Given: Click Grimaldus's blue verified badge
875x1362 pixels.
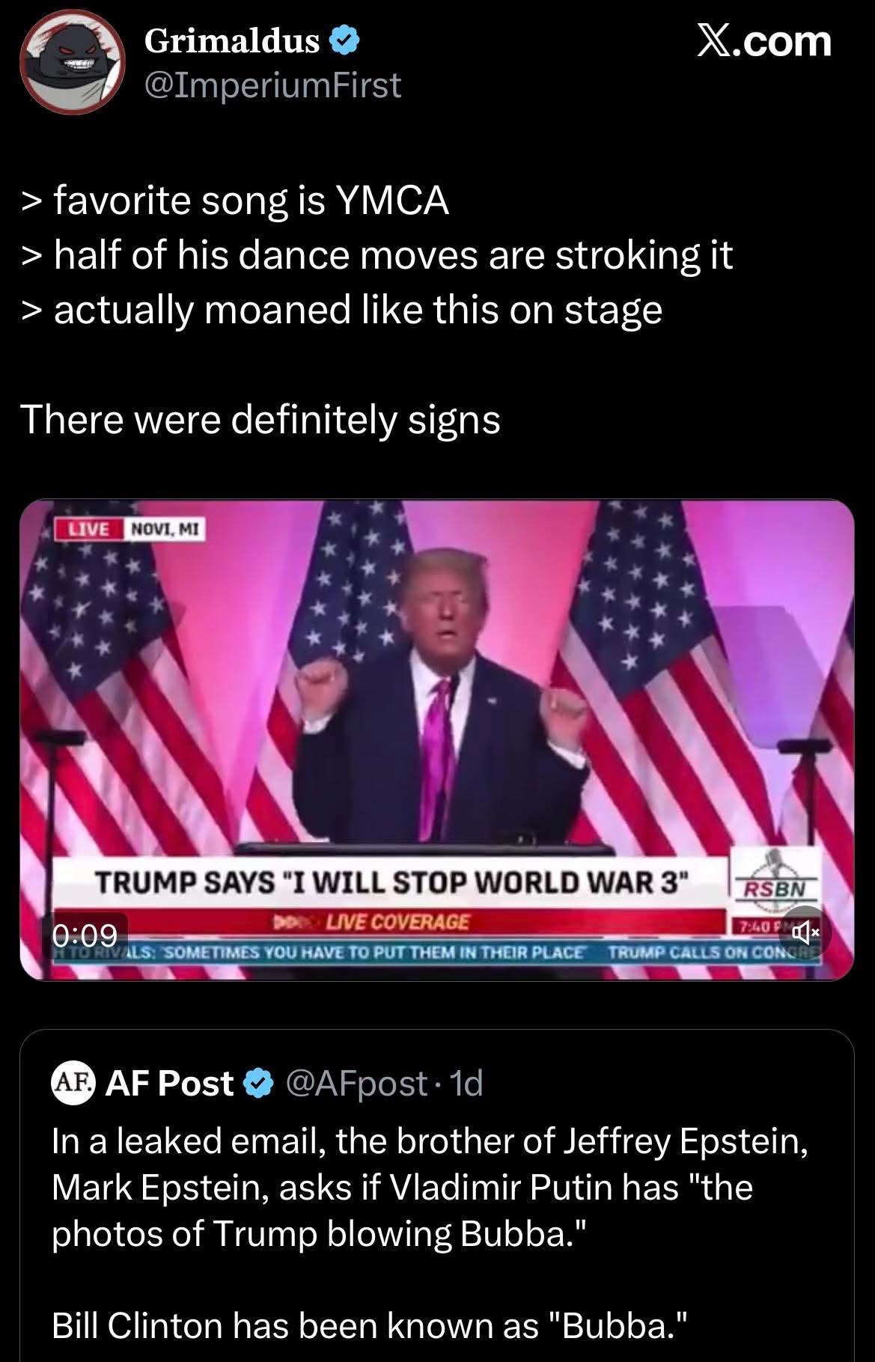Looking at the screenshot, I should 344,42.
